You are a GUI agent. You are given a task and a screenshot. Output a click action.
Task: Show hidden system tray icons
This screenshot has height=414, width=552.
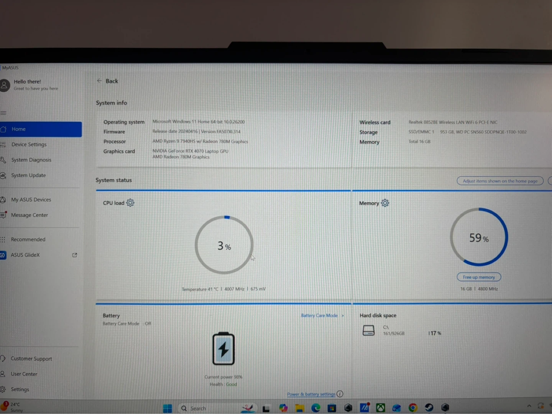[x=529, y=406]
